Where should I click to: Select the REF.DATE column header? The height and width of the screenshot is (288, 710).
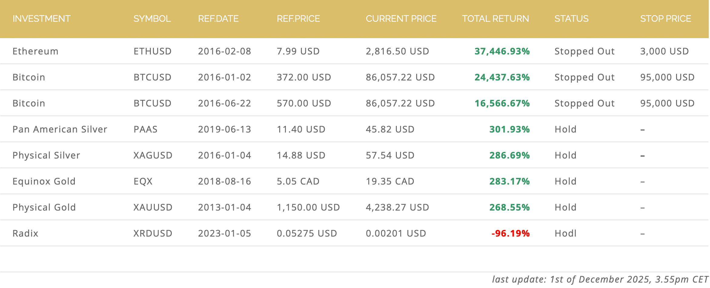click(x=218, y=19)
